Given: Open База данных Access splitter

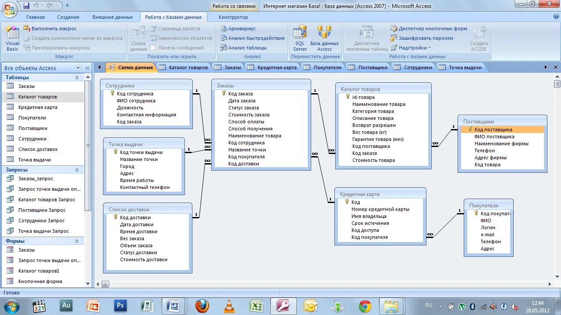Looking at the screenshot, I should (x=324, y=38).
